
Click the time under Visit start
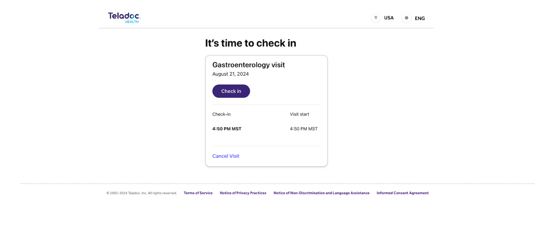click(304, 129)
